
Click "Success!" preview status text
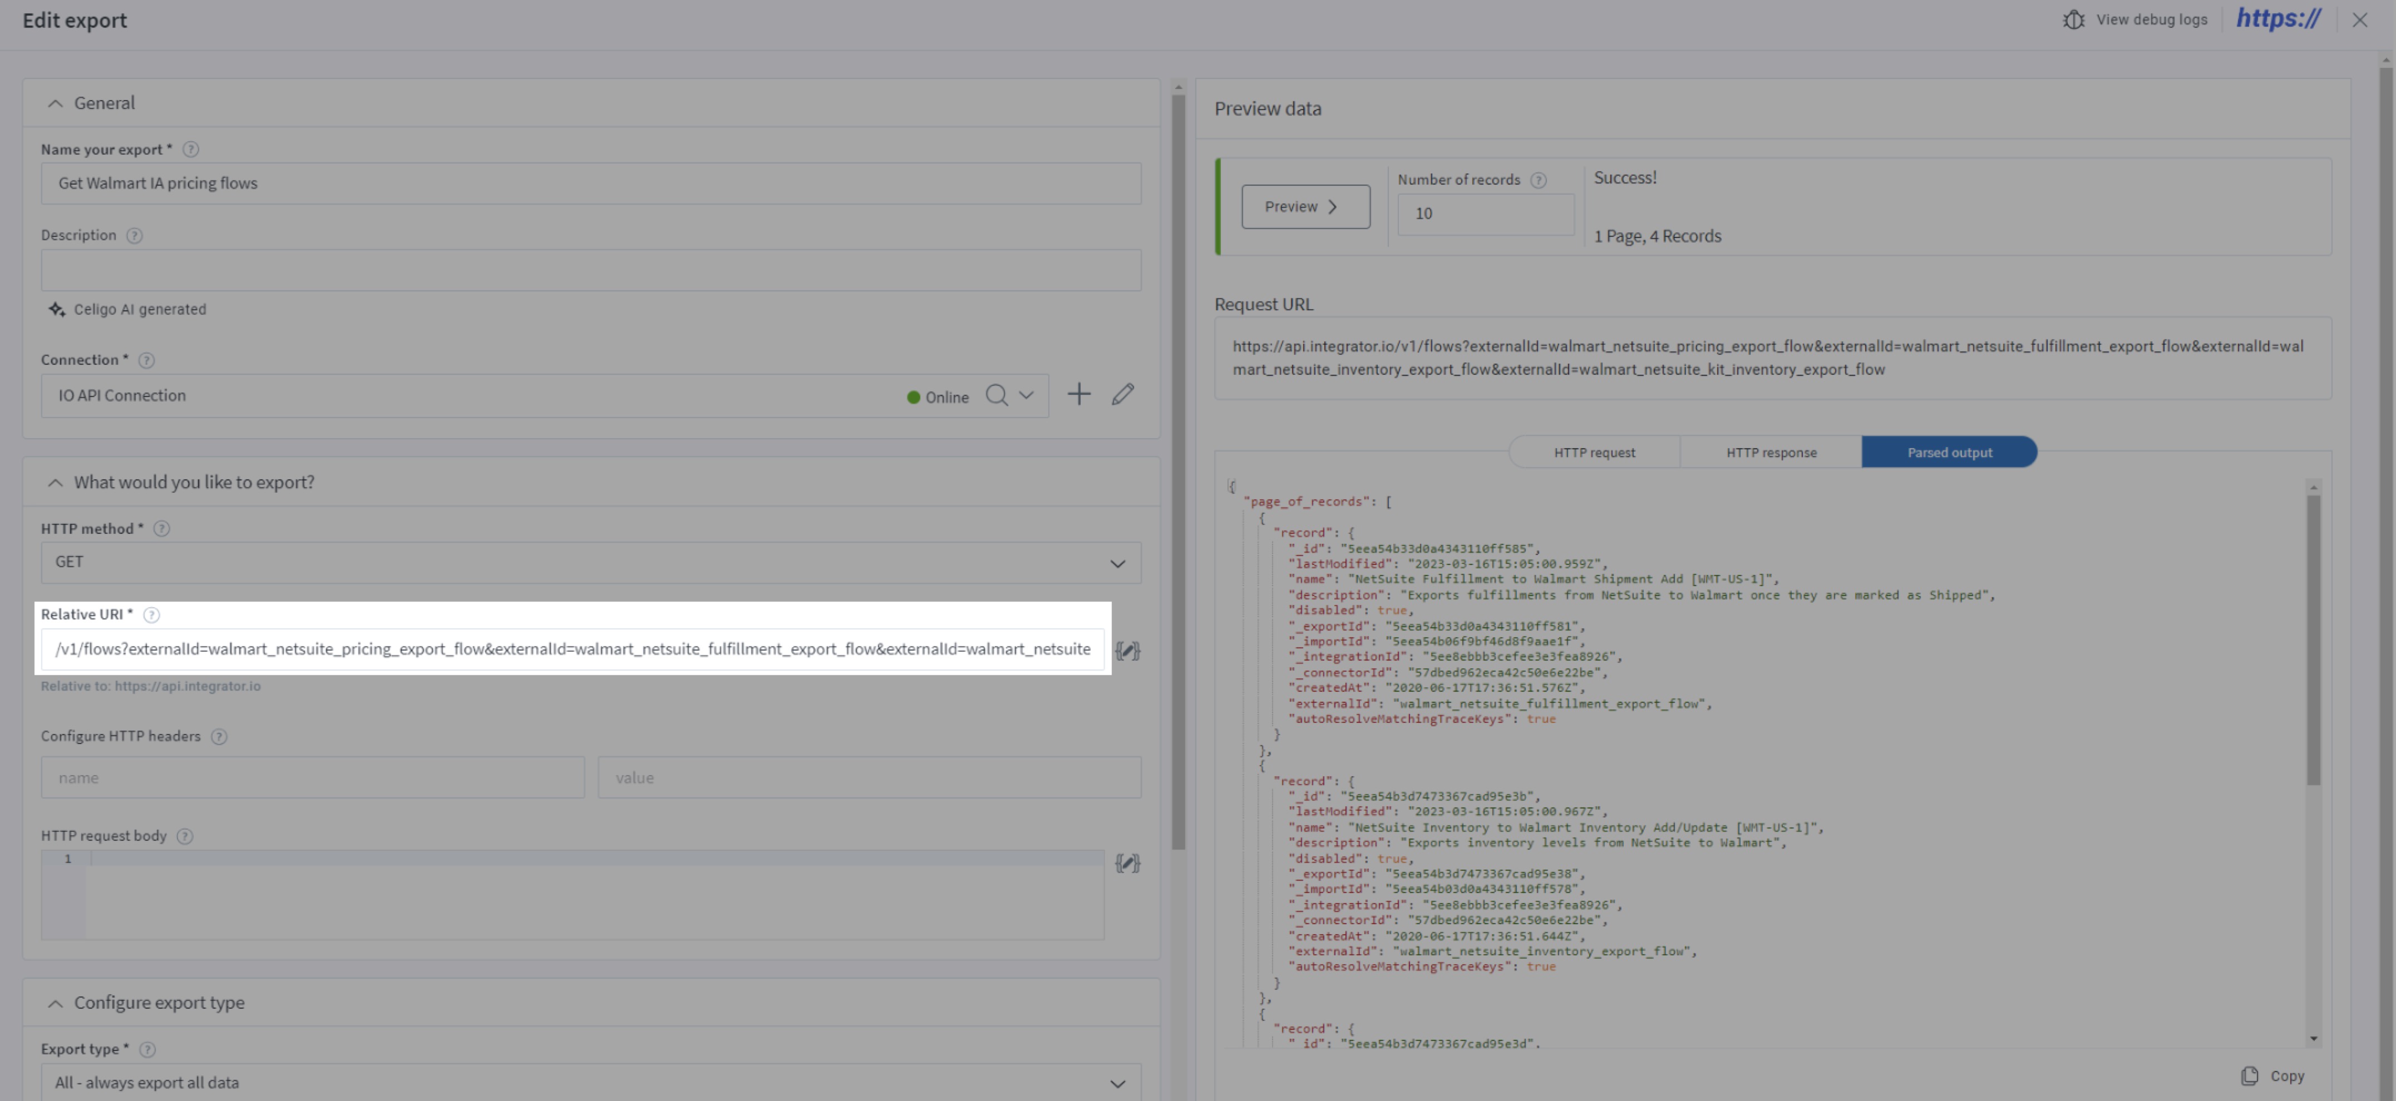1624,177
